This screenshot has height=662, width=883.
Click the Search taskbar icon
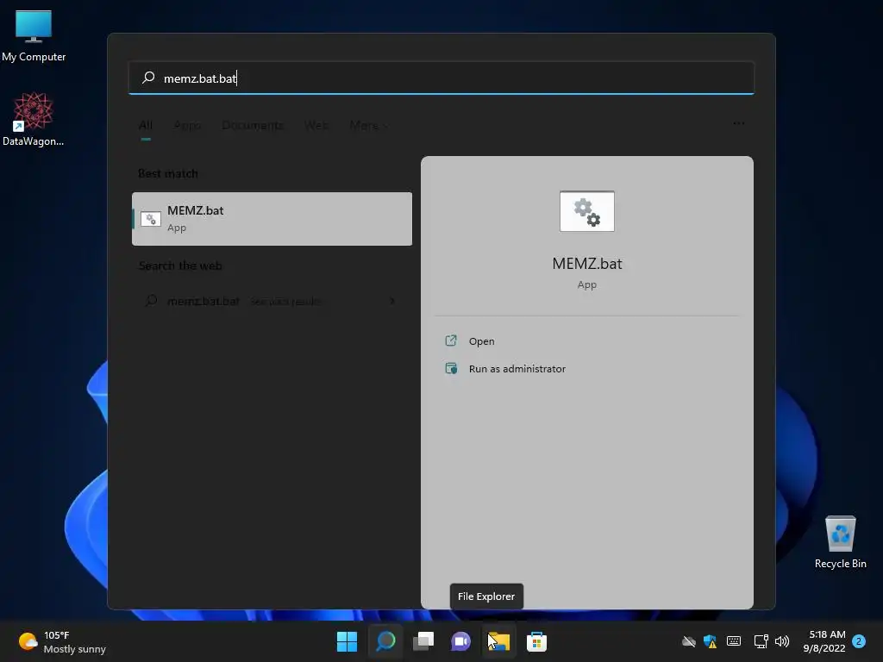(x=385, y=641)
